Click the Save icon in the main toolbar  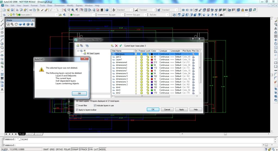pyautogui.click(x=13, y=10)
